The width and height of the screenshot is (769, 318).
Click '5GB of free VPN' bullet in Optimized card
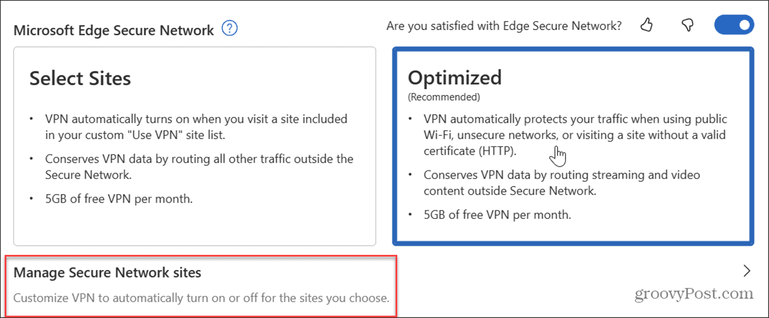click(498, 215)
